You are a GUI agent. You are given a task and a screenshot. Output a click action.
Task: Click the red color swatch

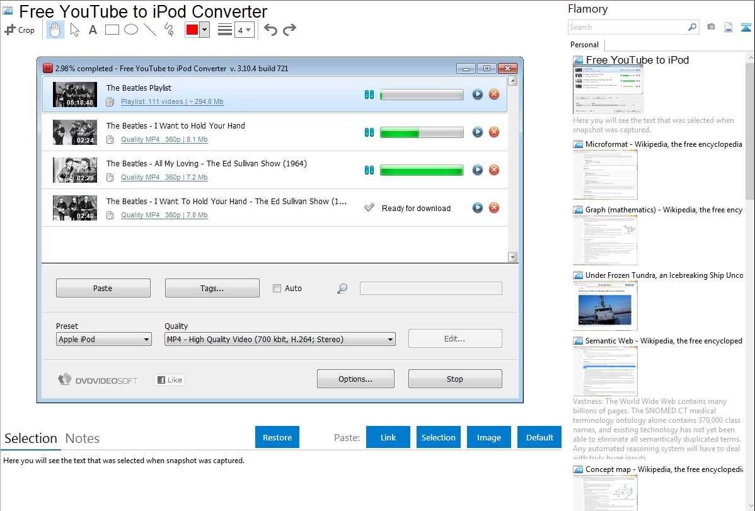(x=192, y=30)
